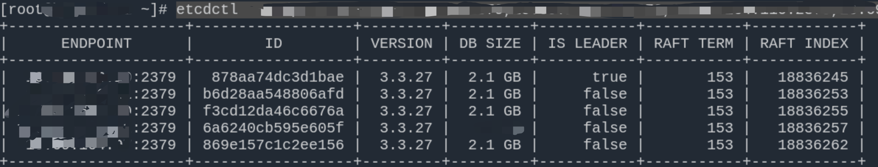Image resolution: width=878 pixels, height=167 pixels.
Task: Click raft index 18836255
Action: point(813,111)
